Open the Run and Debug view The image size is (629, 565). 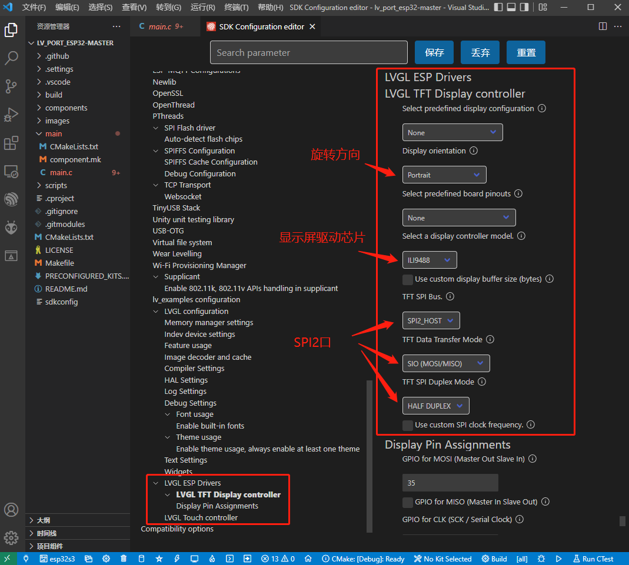[x=11, y=115]
